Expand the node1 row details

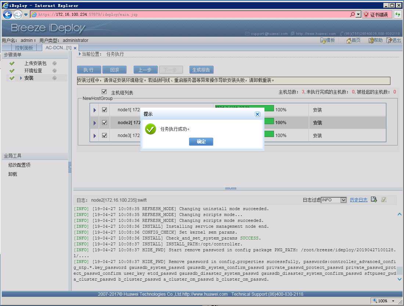[x=94, y=110]
